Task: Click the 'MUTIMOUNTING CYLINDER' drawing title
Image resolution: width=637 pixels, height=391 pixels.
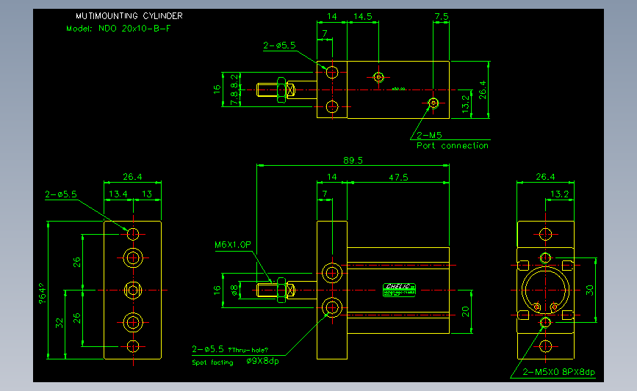Action: click(129, 16)
